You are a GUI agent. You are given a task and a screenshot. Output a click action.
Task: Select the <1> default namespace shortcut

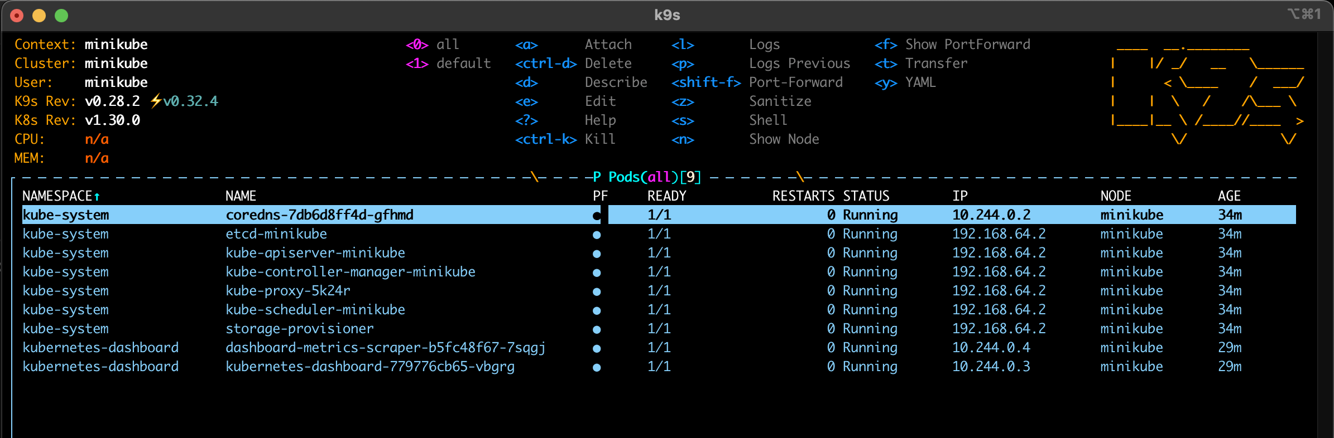tap(448, 63)
